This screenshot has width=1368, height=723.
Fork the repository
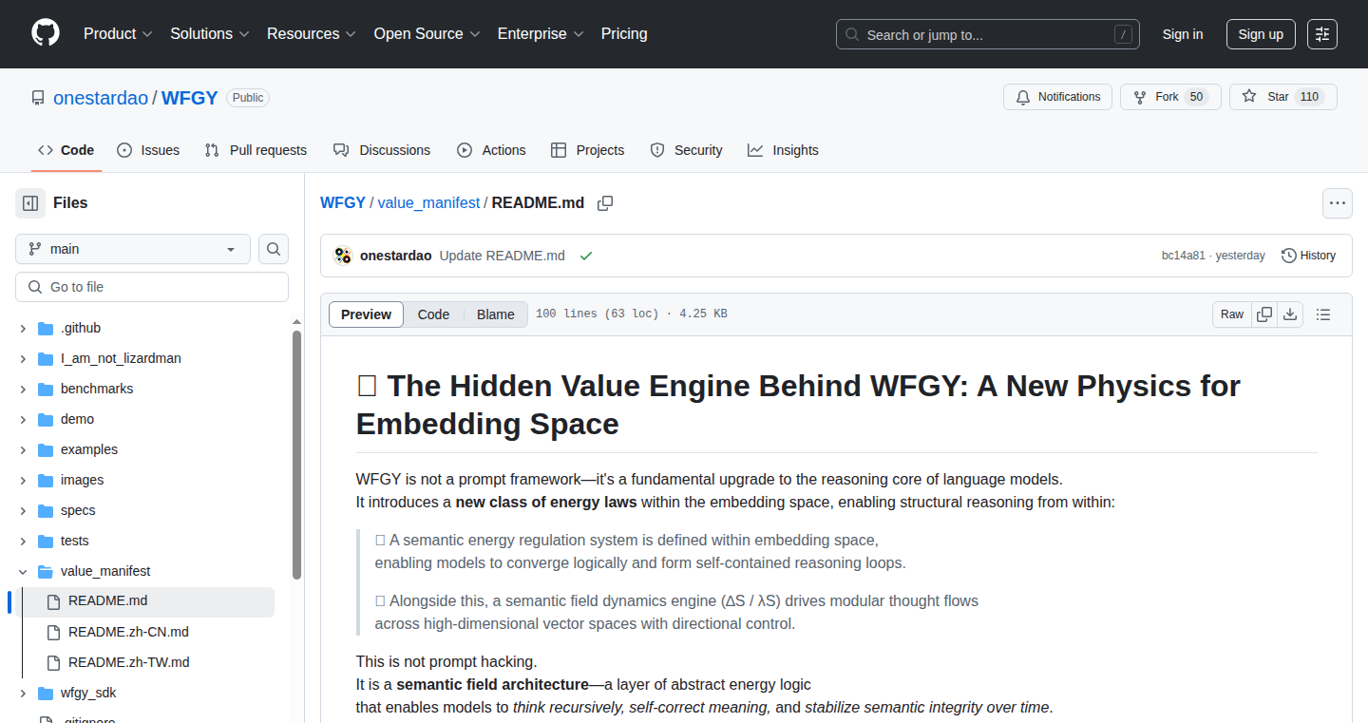pos(1169,97)
